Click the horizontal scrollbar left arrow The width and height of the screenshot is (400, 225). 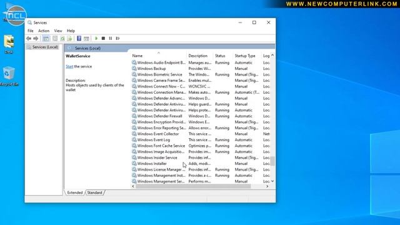(133, 186)
